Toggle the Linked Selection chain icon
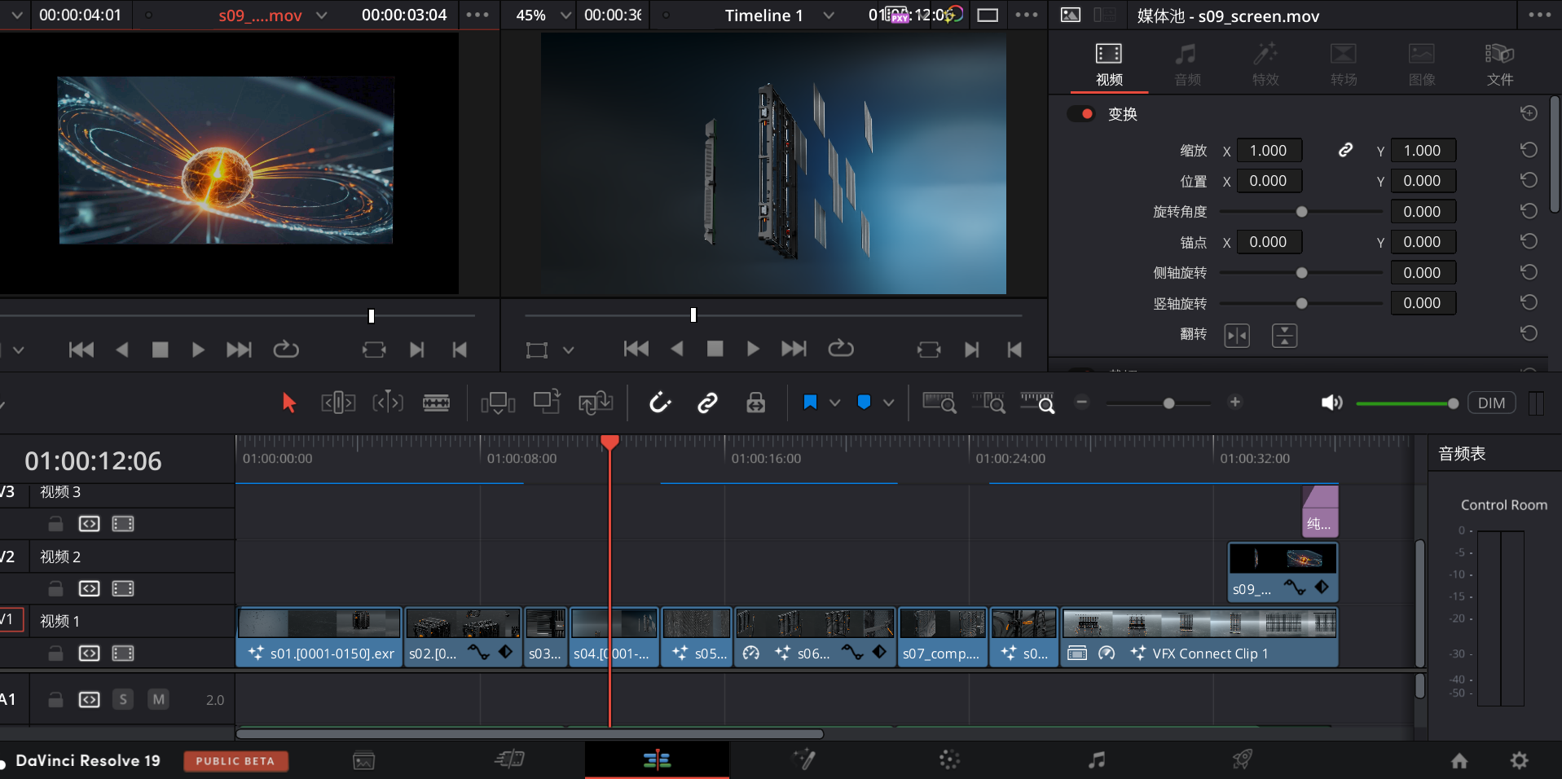 707,403
